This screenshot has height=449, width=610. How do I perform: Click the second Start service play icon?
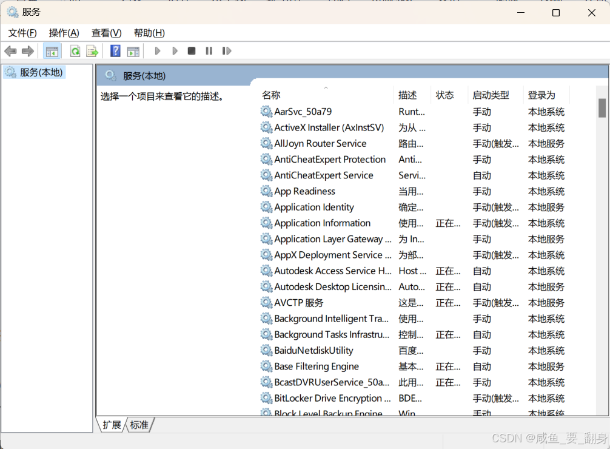pos(175,51)
